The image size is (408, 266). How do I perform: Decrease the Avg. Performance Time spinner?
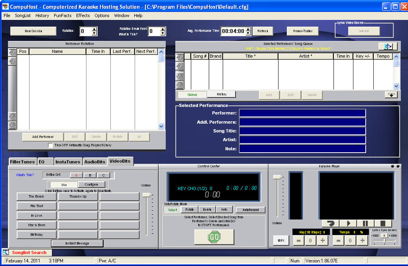[x=248, y=33]
